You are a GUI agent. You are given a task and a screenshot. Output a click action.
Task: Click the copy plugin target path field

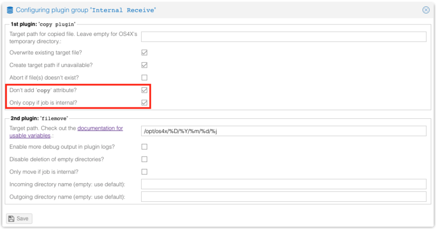(283, 37)
